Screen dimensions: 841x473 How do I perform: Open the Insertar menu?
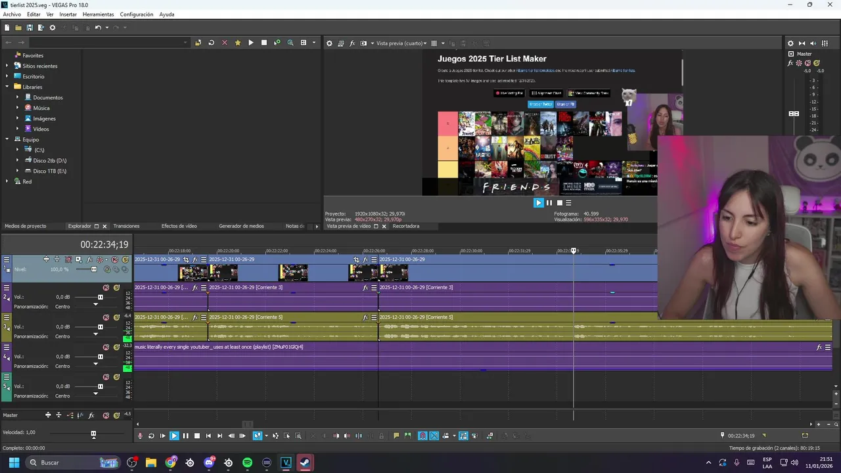68,14
